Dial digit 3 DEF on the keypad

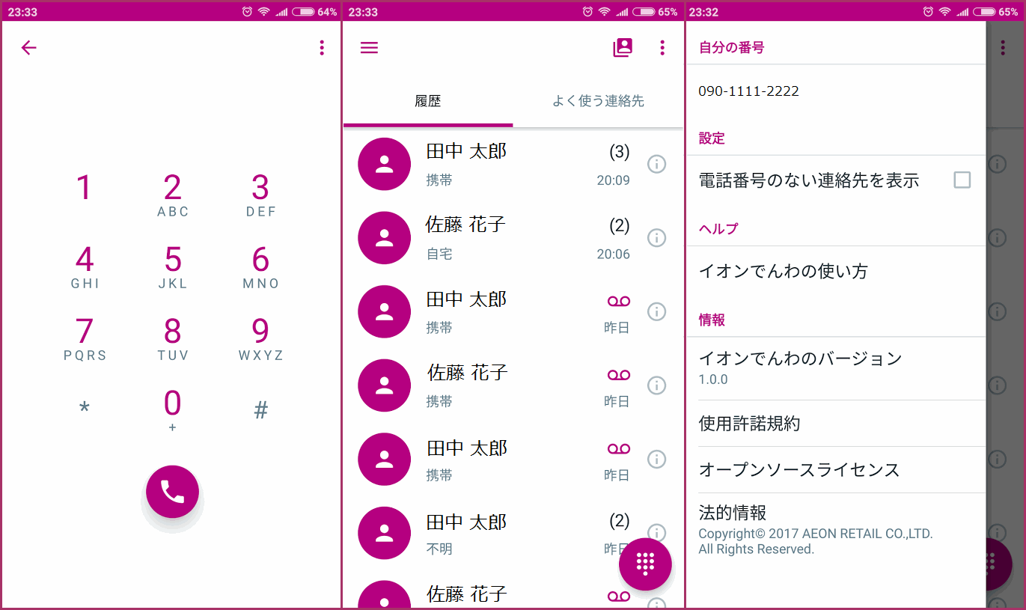(260, 195)
